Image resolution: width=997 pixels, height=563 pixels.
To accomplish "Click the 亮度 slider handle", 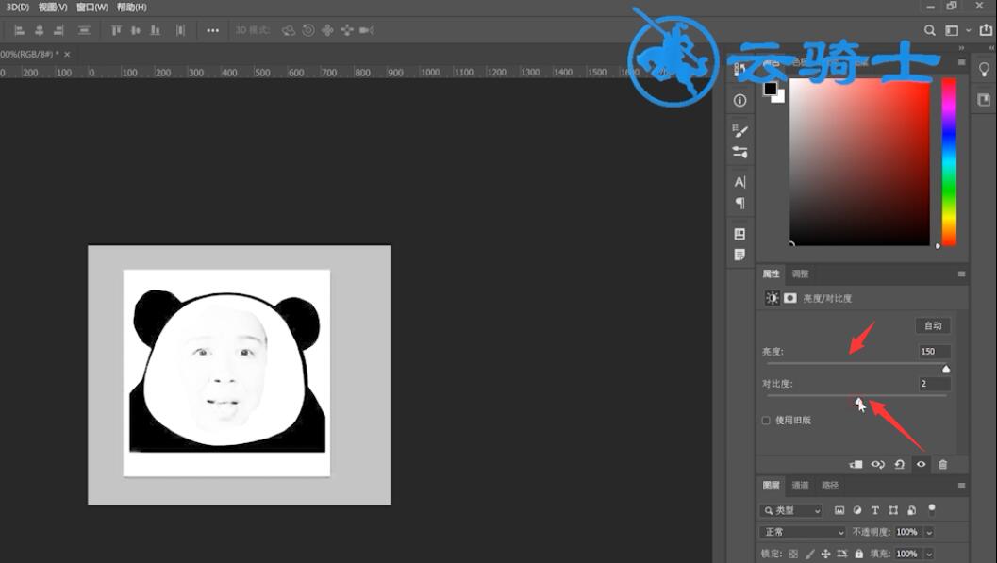I will (x=946, y=369).
